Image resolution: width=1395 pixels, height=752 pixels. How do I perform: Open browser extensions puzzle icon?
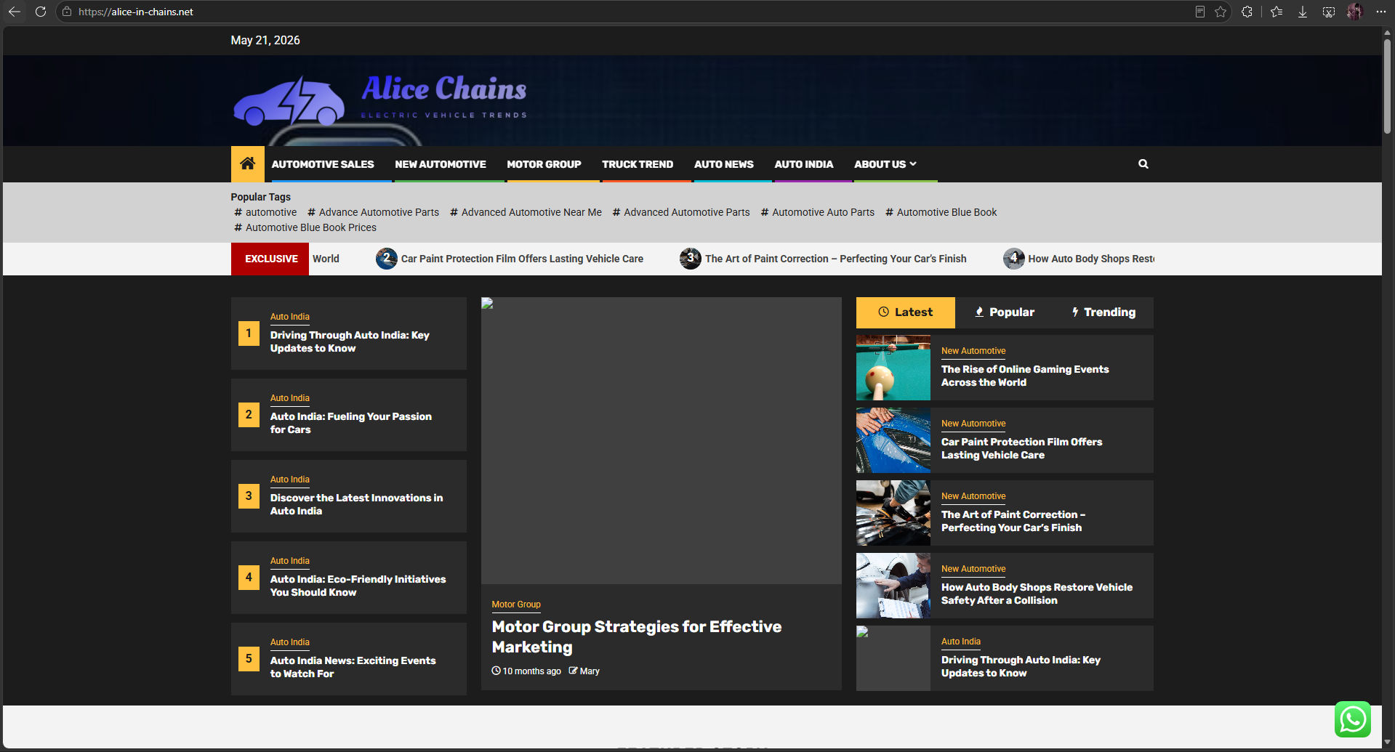1247,12
